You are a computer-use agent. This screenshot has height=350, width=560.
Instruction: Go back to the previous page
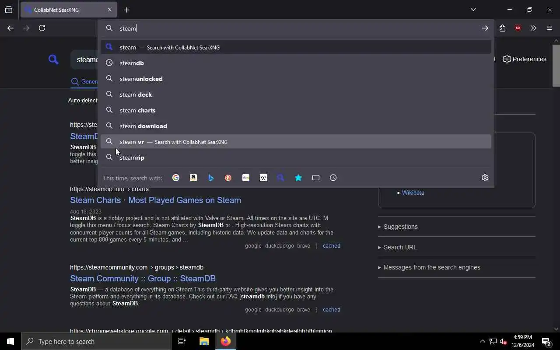point(10,28)
